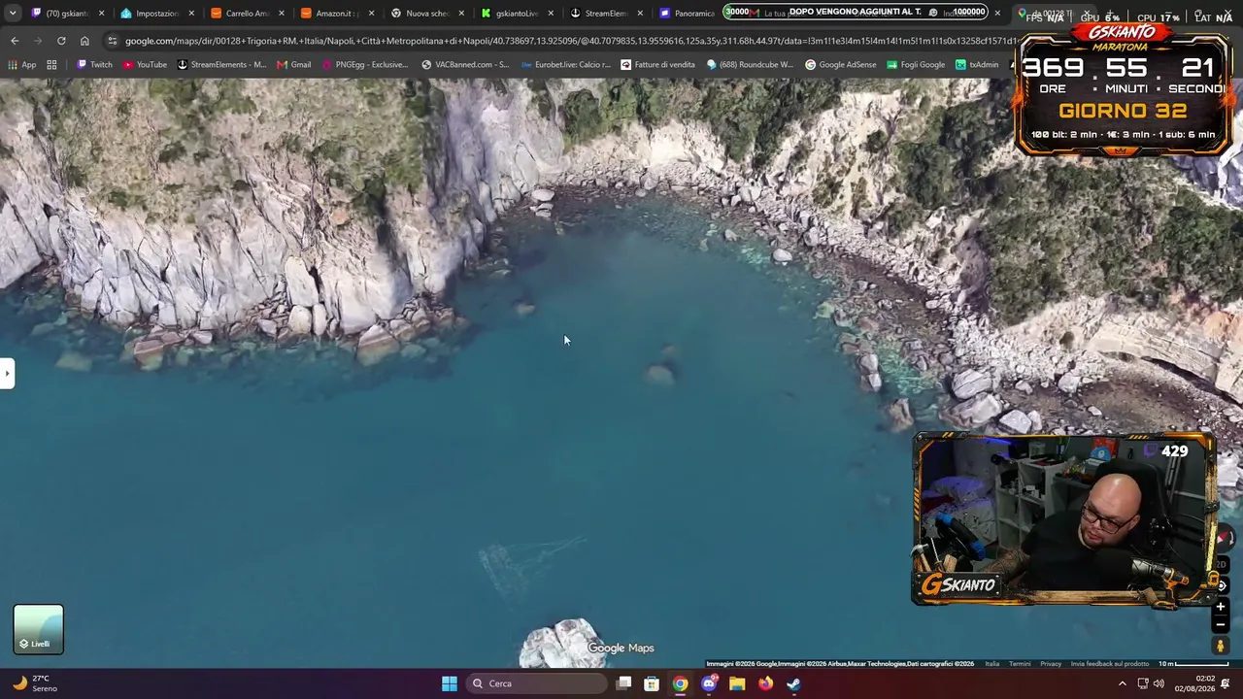Open the Eurobet.live bookmark

566,65
